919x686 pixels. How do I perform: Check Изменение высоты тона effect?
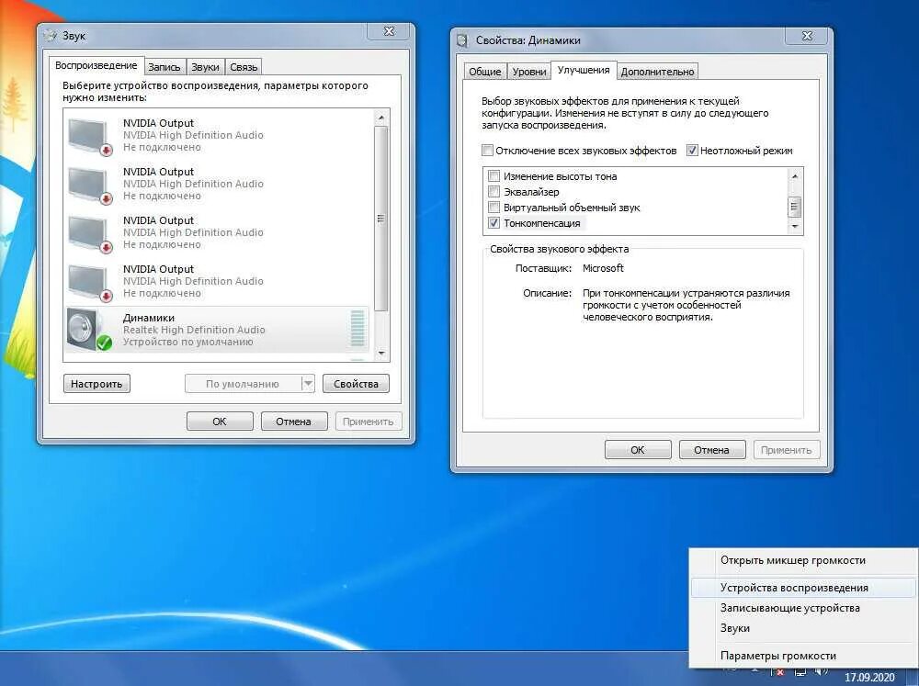coord(494,175)
